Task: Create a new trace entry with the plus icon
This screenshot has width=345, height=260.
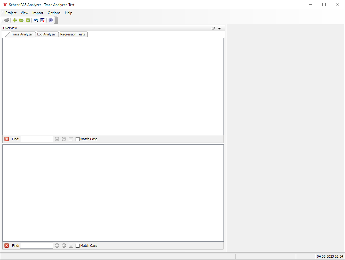Action: (x=14, y=20)
